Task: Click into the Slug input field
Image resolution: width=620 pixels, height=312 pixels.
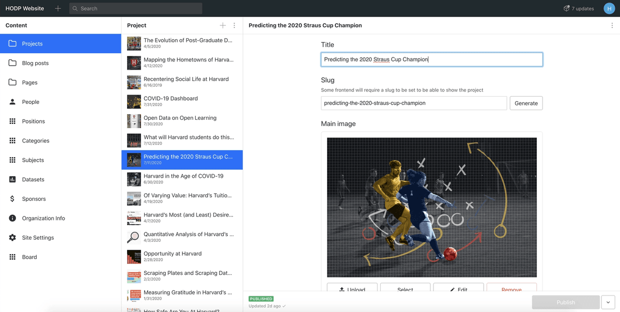Action: [x=414, y=103]
